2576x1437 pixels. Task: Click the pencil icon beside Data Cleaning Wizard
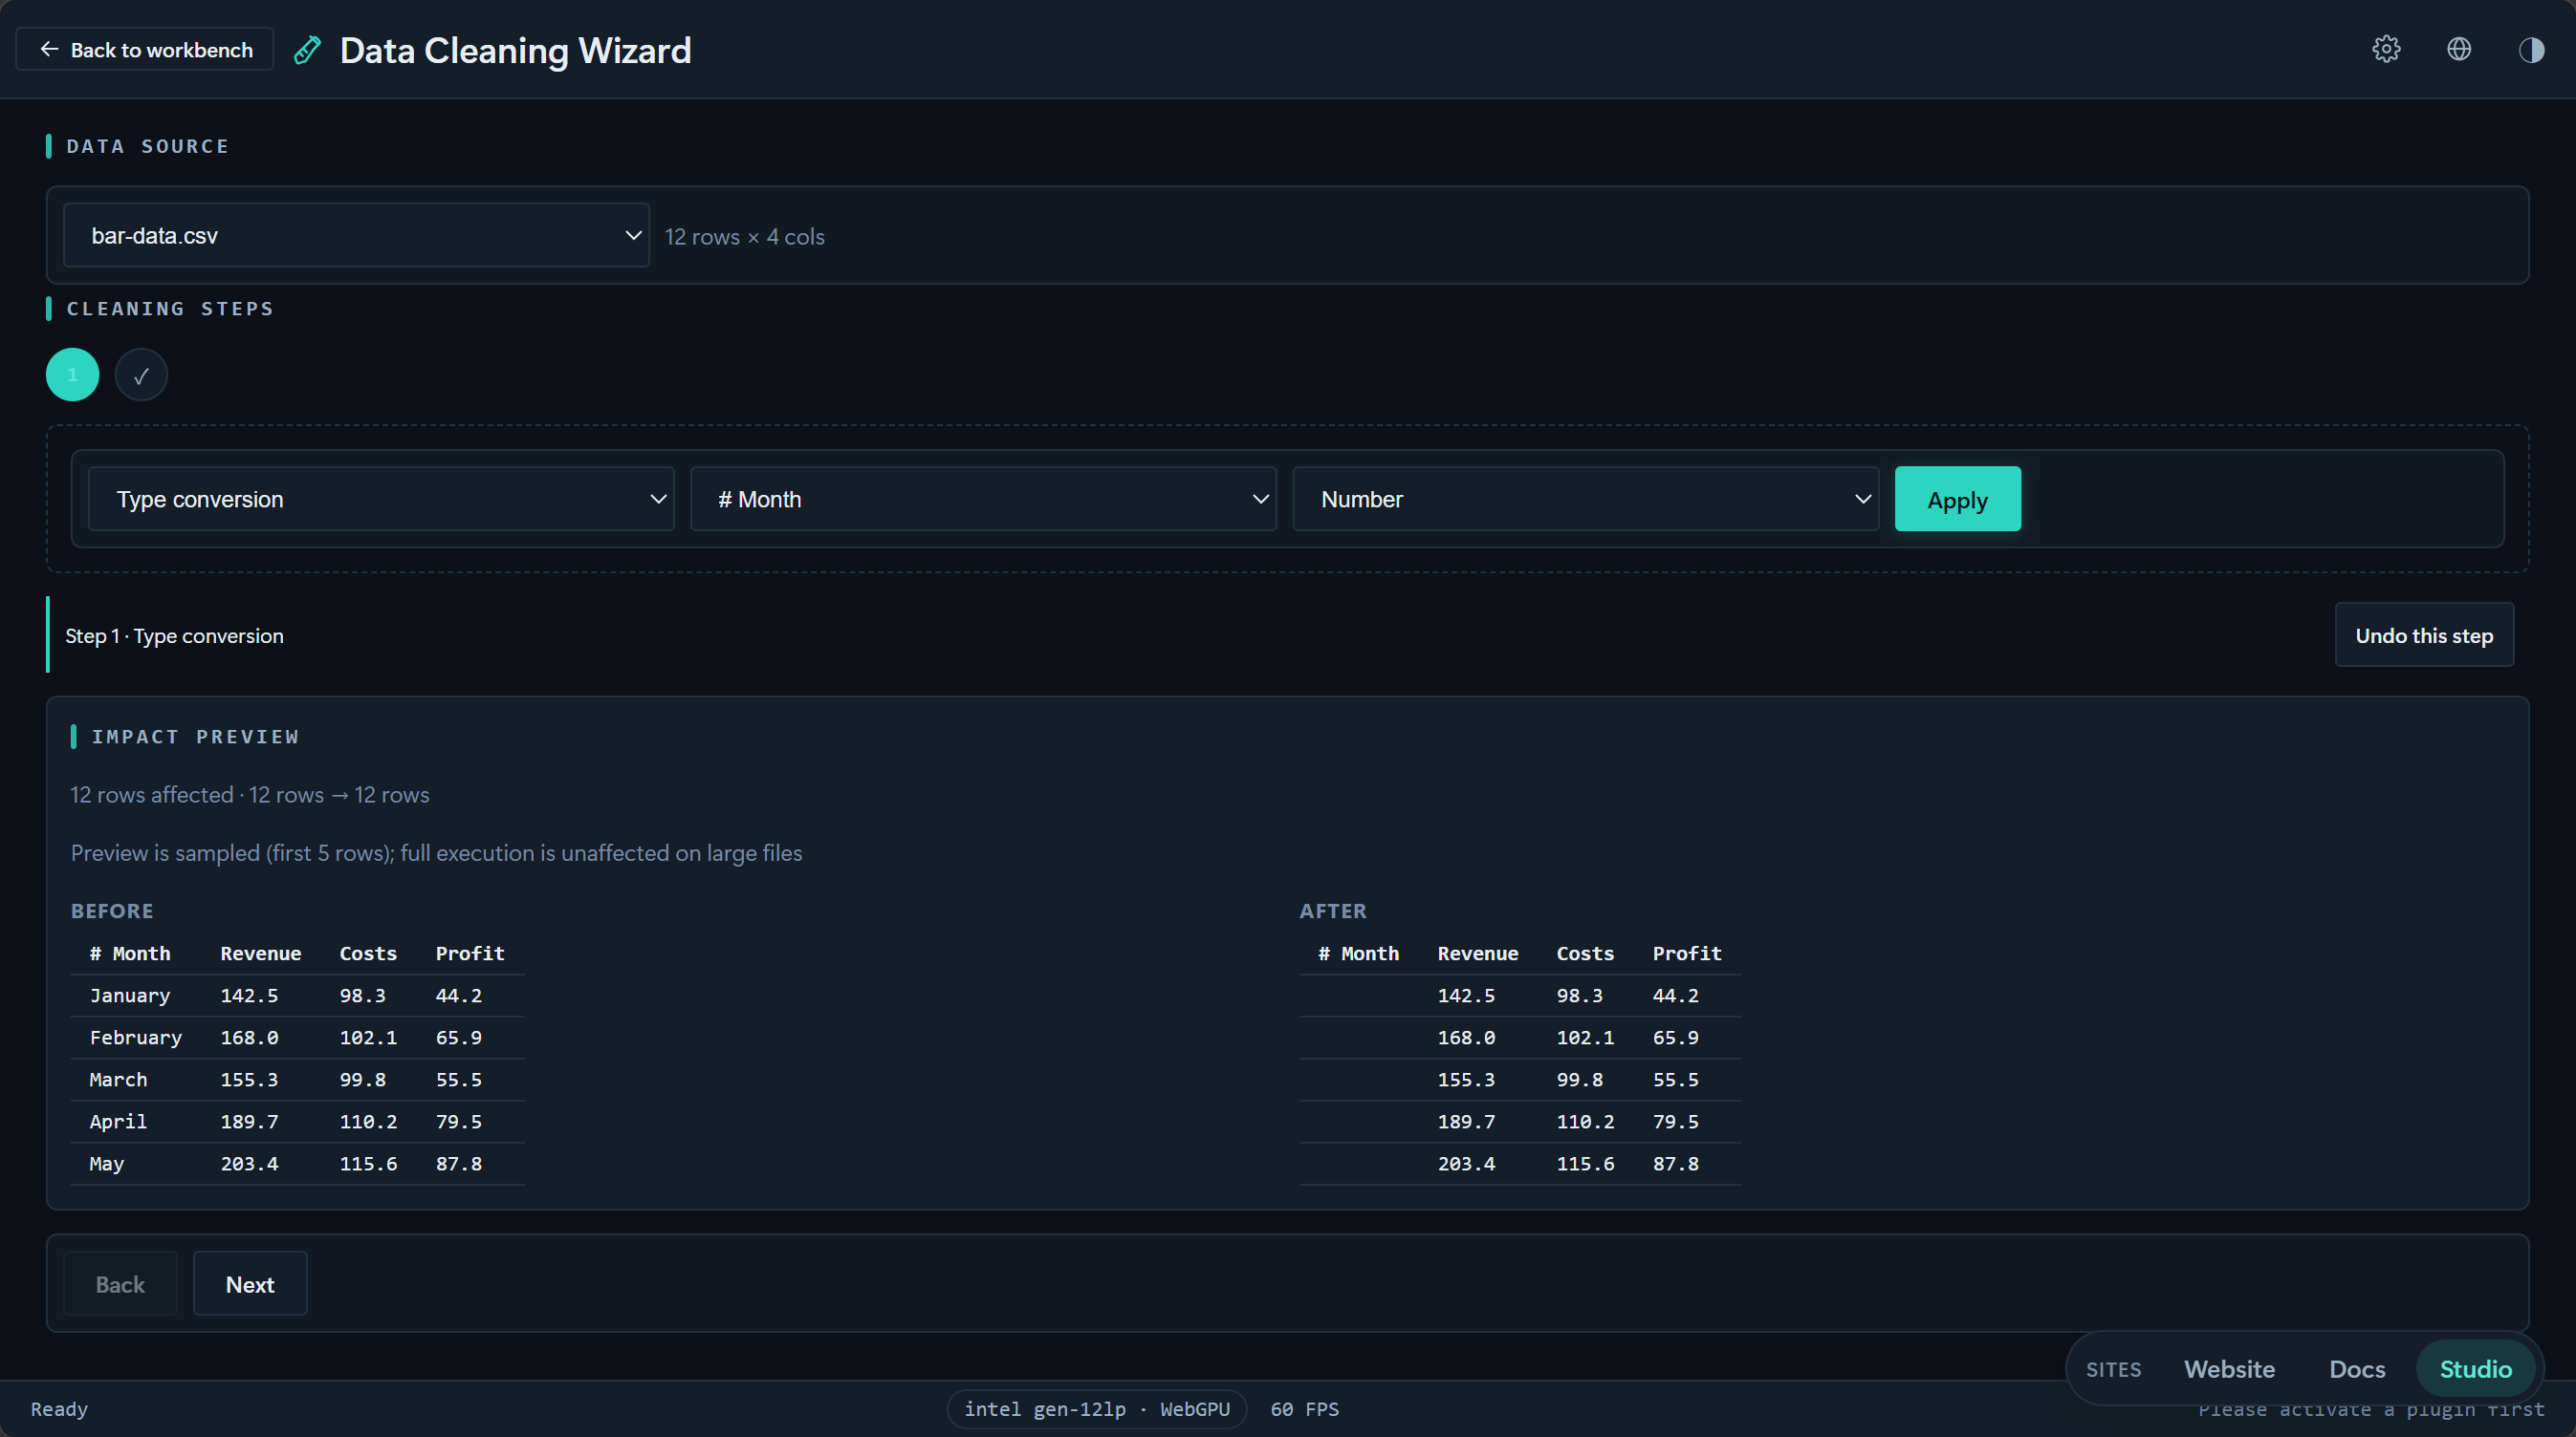tap(308, 50)
